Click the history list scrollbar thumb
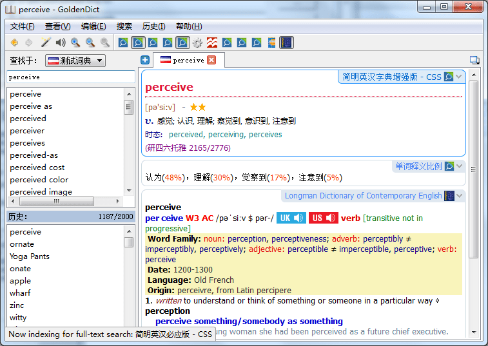 (x=128, y=242)
